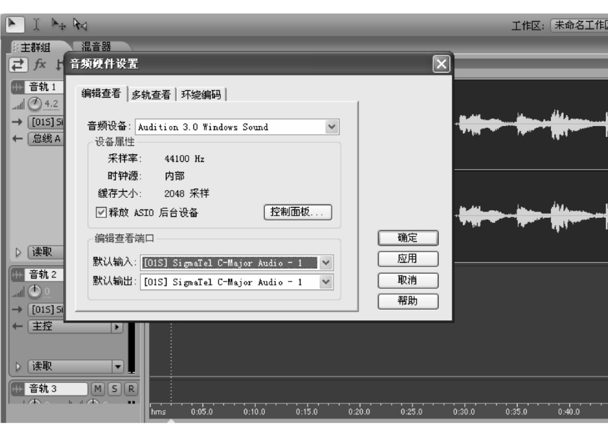Screen dimensions: 608x436
Task: Open the 读取 automation mode on 音轨 1
Action: click(46, 252)
